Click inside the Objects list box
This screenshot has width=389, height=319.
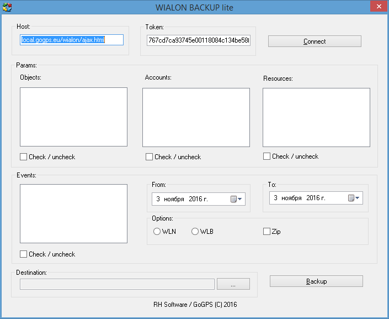click(73, 117)
